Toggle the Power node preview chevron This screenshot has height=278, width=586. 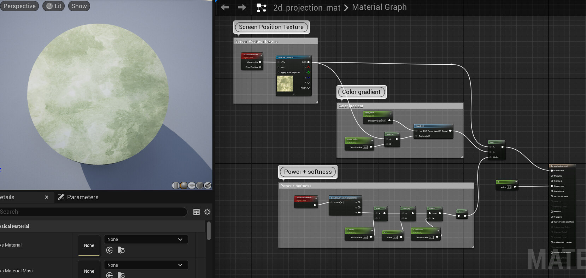click(441, 208)
